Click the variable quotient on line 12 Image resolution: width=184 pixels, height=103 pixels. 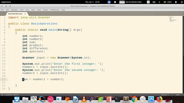pos(37,51)
